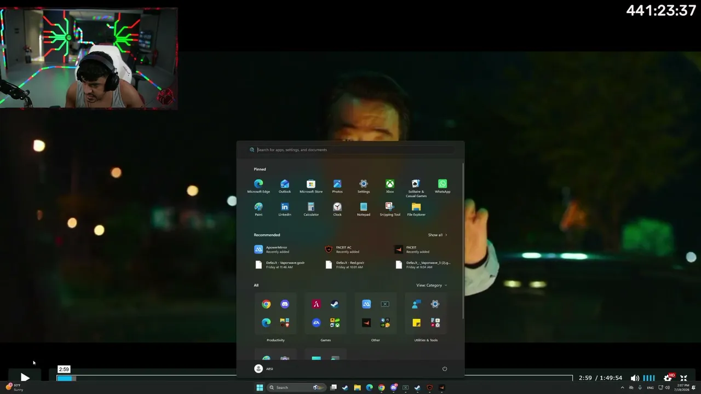Viewport: 701px width, 394px height.
Task: Launch Microsoft Store from Pinned
Action: point(311,186)
